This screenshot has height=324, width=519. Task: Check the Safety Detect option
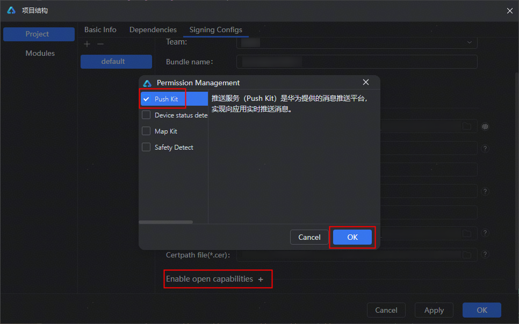[146, 148]
